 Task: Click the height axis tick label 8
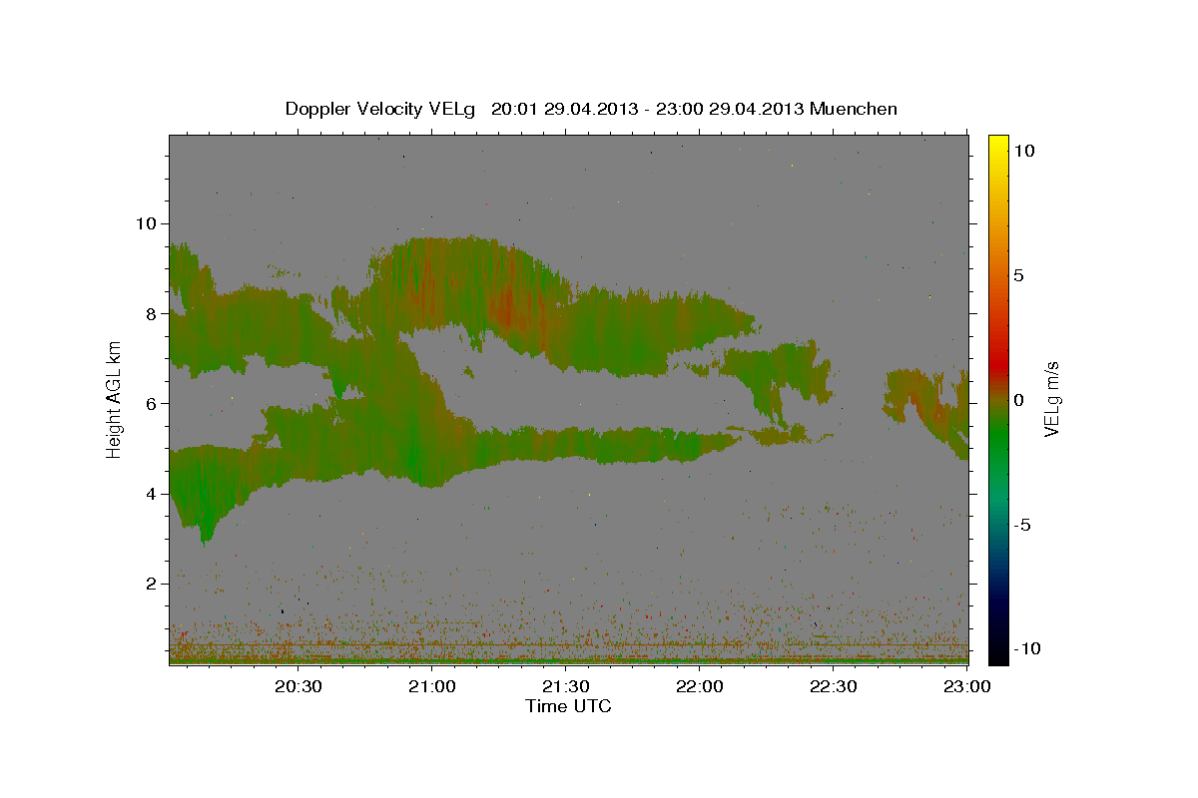152,313
